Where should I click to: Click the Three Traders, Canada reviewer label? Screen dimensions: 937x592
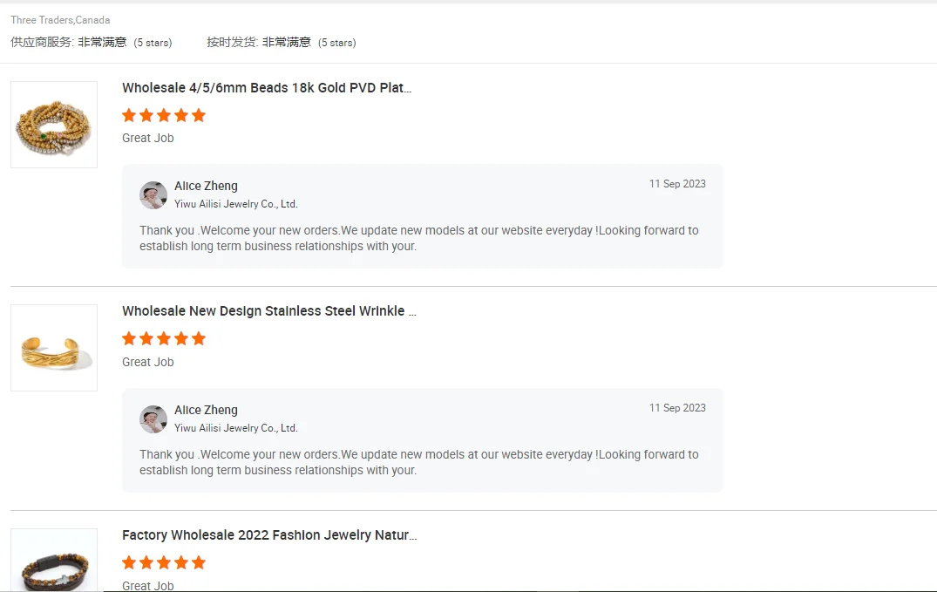click(60, 20)
